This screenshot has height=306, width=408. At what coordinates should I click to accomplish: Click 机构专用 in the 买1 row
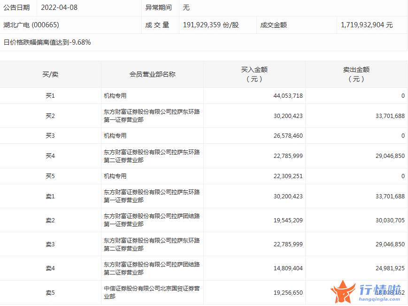point(115,96)
